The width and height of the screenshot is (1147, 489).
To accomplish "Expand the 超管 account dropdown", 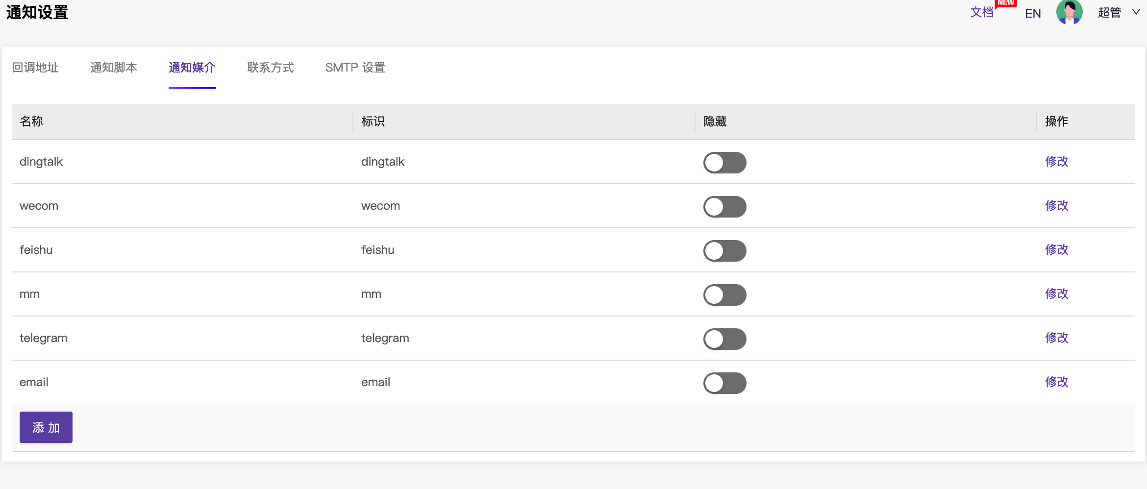I will 1111,12.
